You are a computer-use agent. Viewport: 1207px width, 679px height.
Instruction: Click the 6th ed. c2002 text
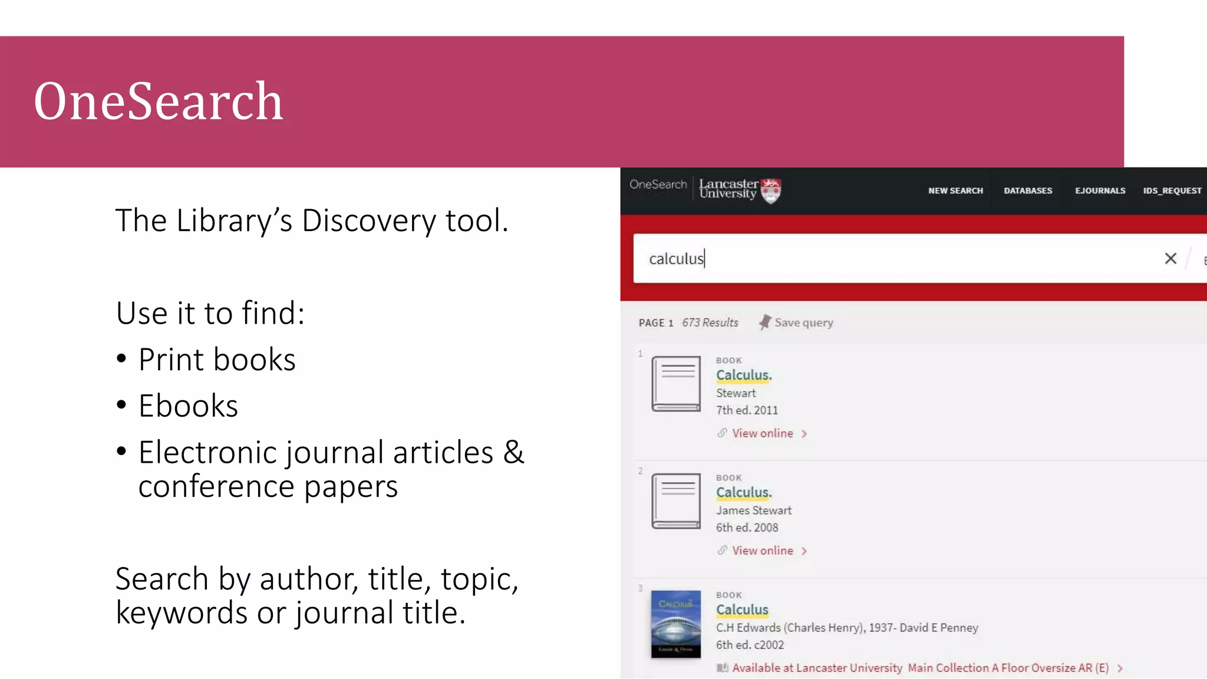click(750, 645)
